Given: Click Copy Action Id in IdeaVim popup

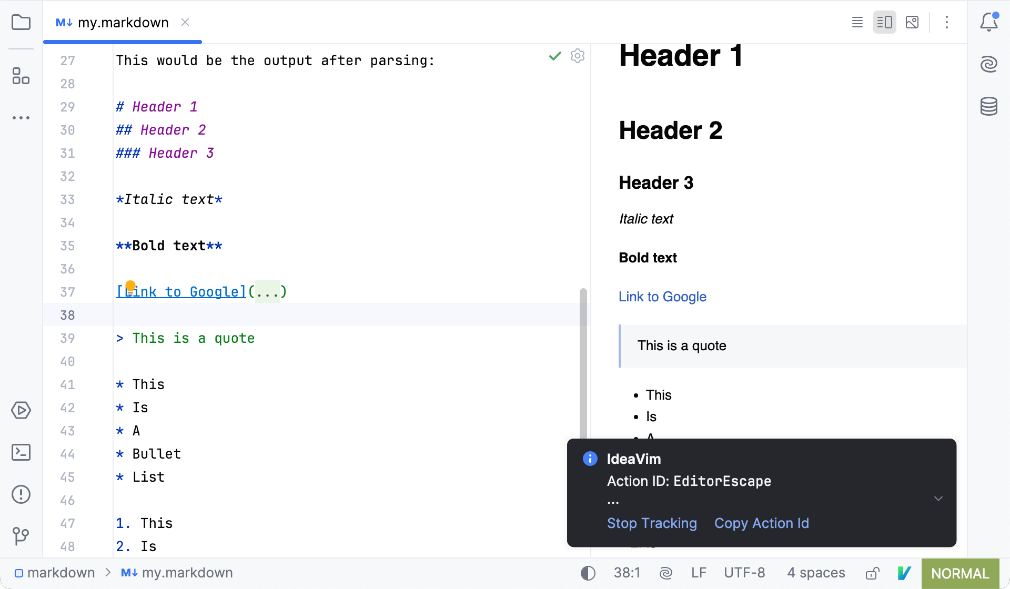Looking at the screenshot, I should click(x=762, y=523).
